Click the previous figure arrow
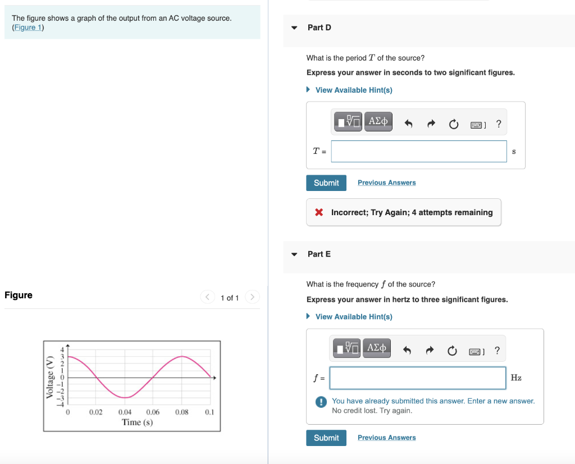Viewport: 575px width, 464px height. [207, 297]
